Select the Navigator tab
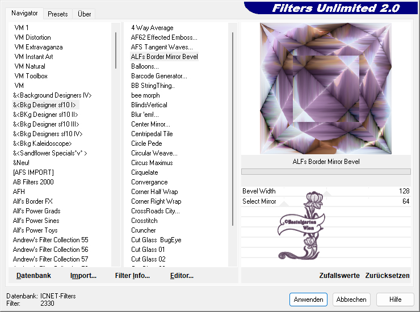 (x=25, y=13)
